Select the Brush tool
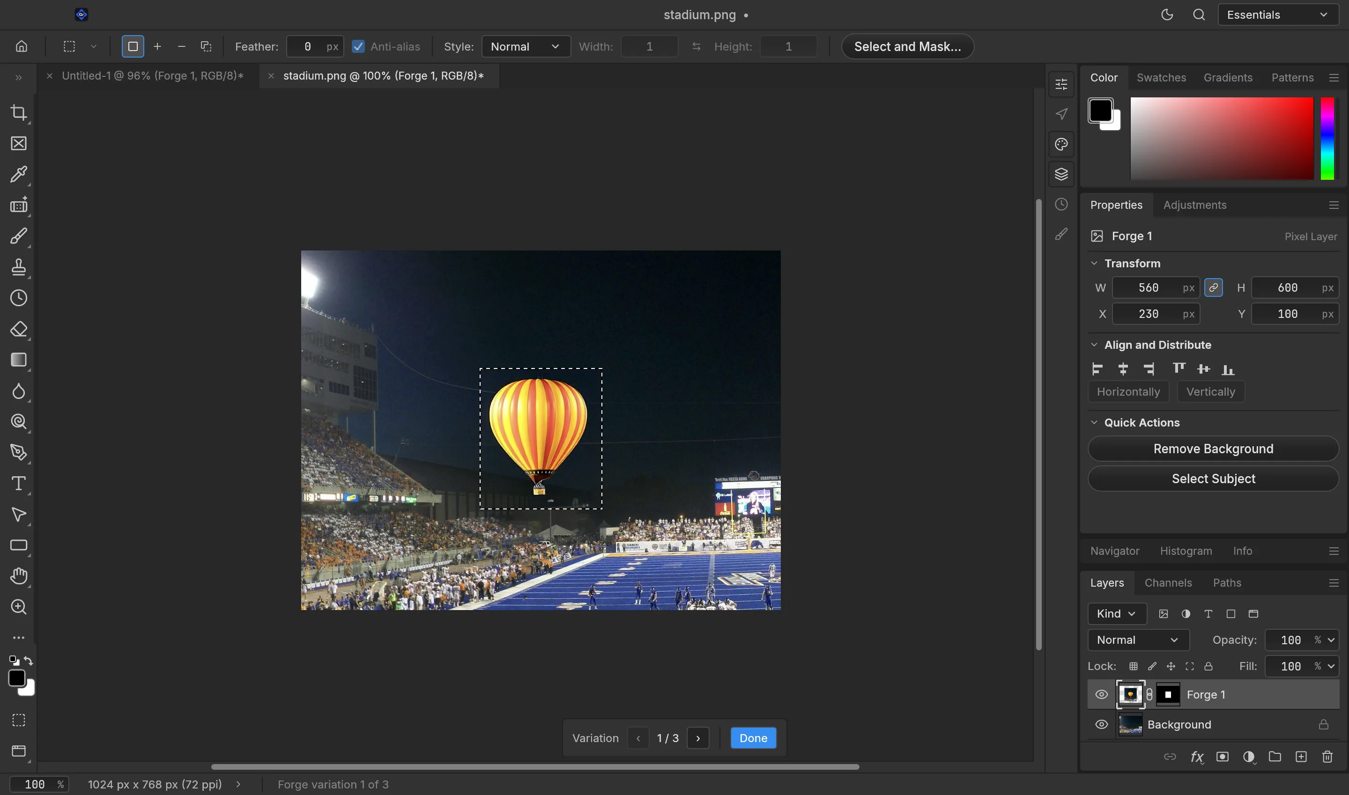This screenshot has width=1349, height=795. point(19,236)
